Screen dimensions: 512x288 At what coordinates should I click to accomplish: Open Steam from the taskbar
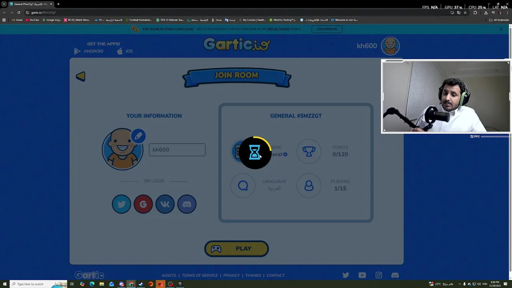point(141,284)
